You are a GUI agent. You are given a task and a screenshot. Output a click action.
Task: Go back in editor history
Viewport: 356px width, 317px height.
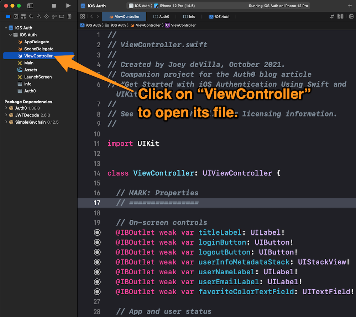coord(91,16)
